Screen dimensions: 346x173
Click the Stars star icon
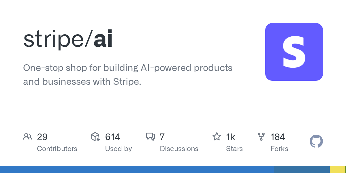click(x=217, y=137)
